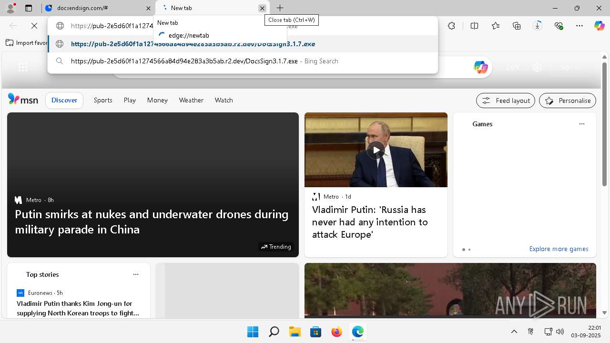Click scrollbar down arrow
The image size is (610, 343).
tap(604, 313)
